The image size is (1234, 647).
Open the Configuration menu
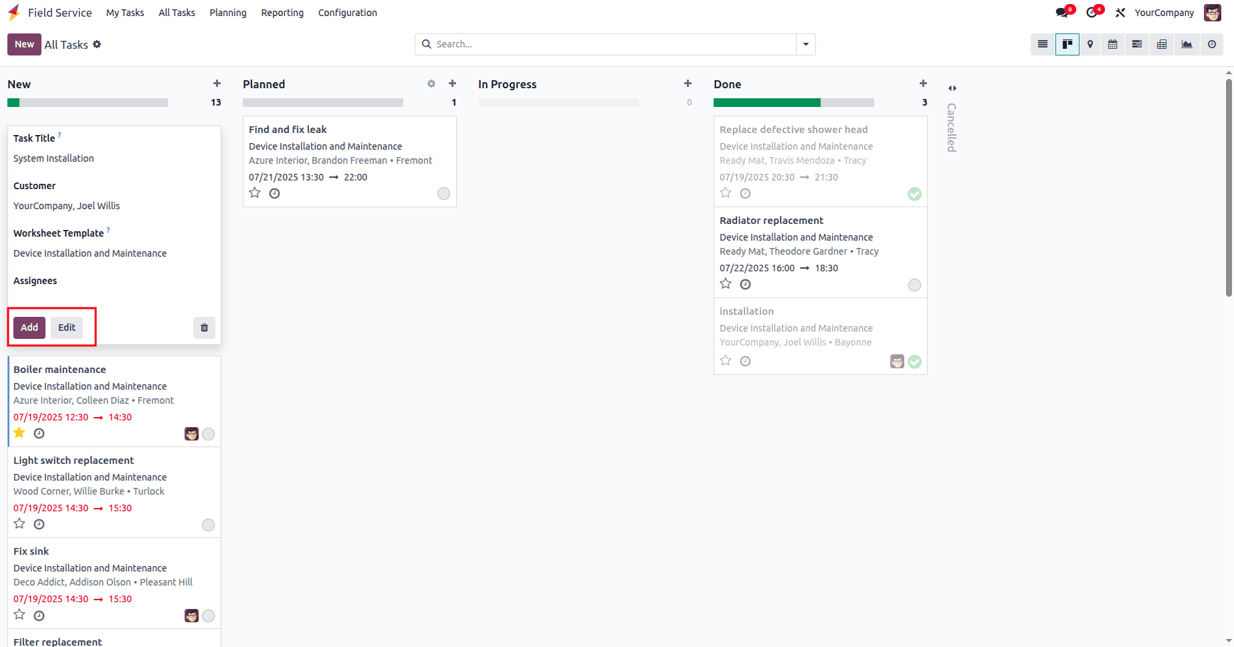(x=348, y=13)
